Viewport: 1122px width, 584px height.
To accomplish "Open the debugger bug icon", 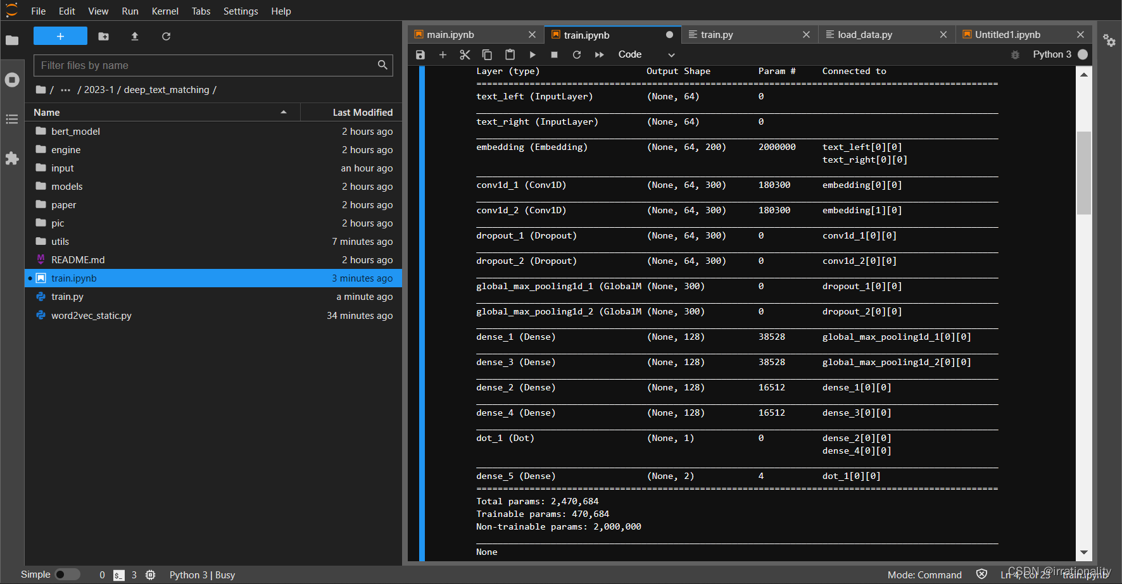I will 1015,54.
